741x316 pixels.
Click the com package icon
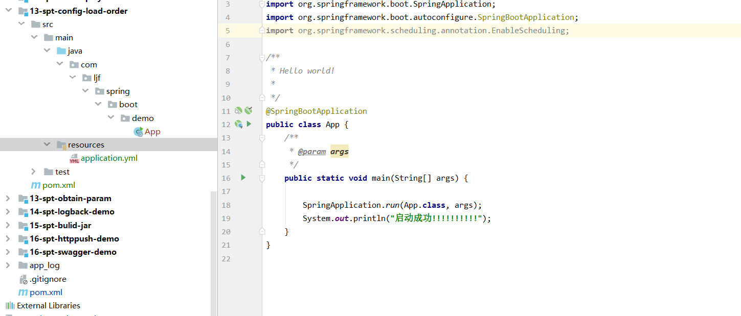(x=74, y=65)
